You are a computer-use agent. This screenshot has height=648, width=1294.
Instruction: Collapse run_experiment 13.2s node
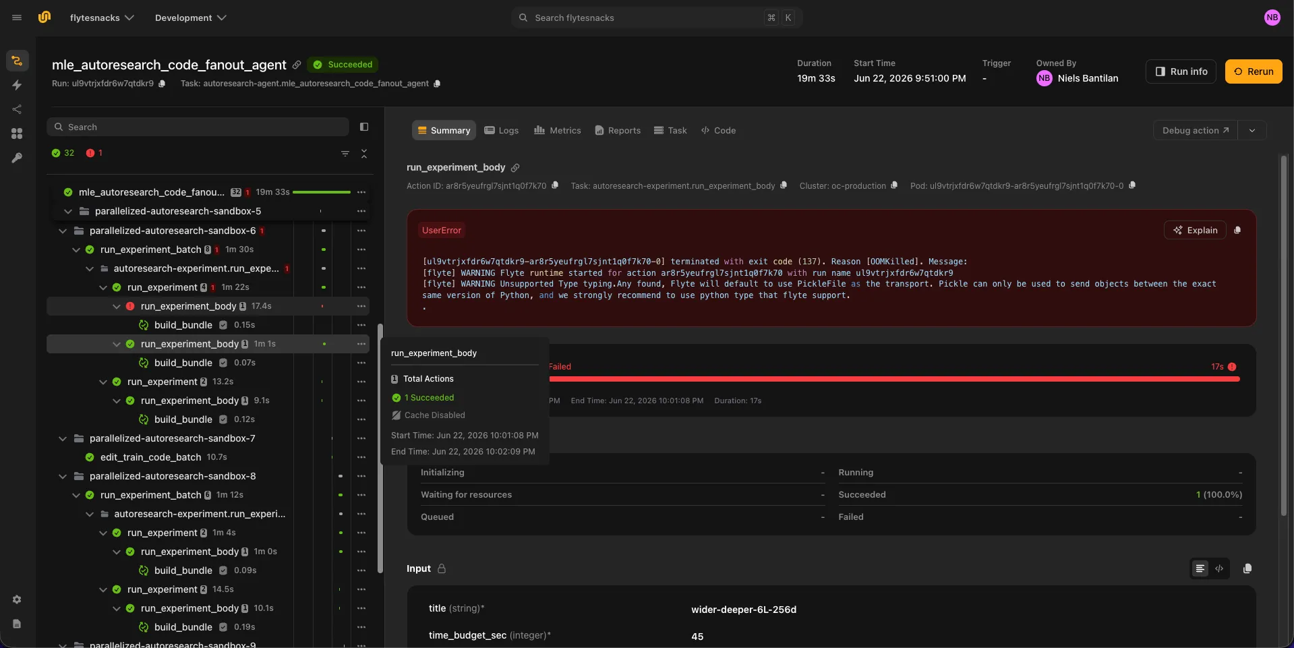coord(103,382)
